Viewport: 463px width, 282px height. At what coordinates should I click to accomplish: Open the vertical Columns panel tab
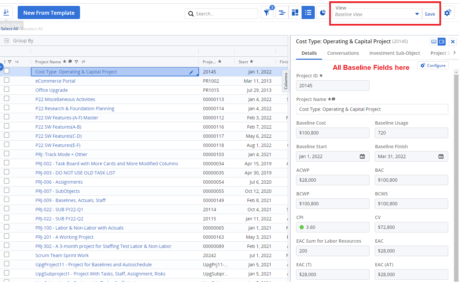(286, 81)
